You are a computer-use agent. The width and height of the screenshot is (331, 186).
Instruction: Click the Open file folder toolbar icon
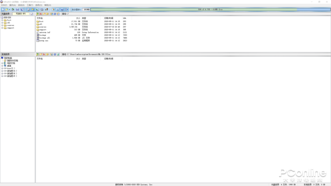point(7,9)
